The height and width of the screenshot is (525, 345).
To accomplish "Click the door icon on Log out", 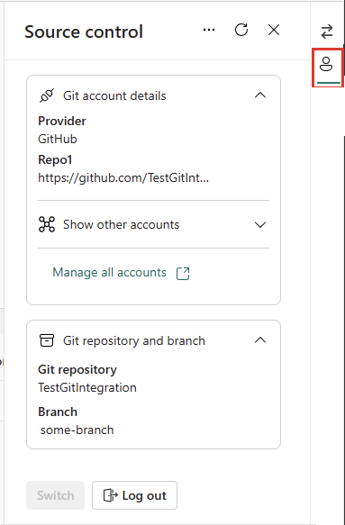I will [x=111, y=495].
